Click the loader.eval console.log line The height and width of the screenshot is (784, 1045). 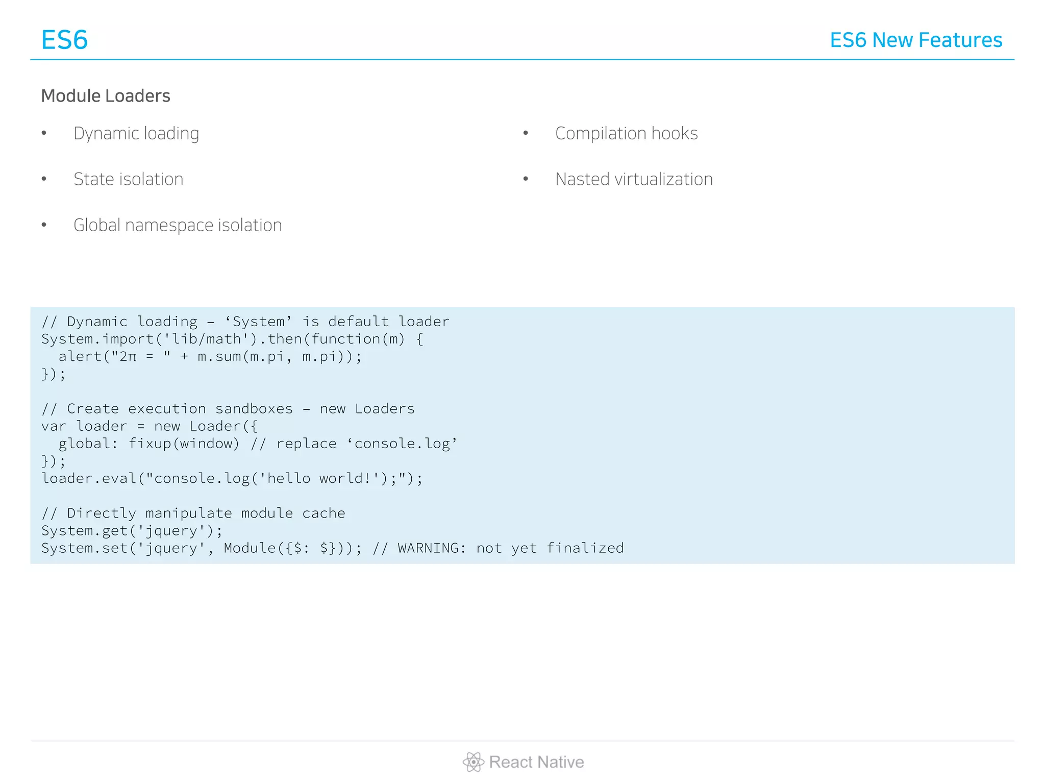(232, 478)
